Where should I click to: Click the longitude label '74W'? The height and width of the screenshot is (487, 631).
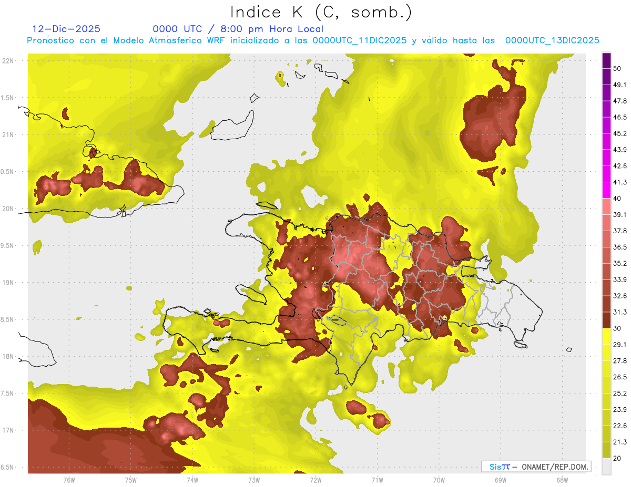click(x=192, y=480)
